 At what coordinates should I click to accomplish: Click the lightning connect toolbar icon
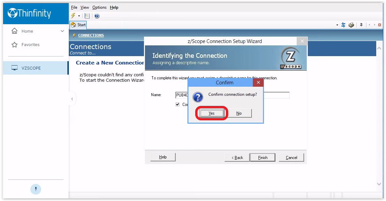click(x=73, y=16)
